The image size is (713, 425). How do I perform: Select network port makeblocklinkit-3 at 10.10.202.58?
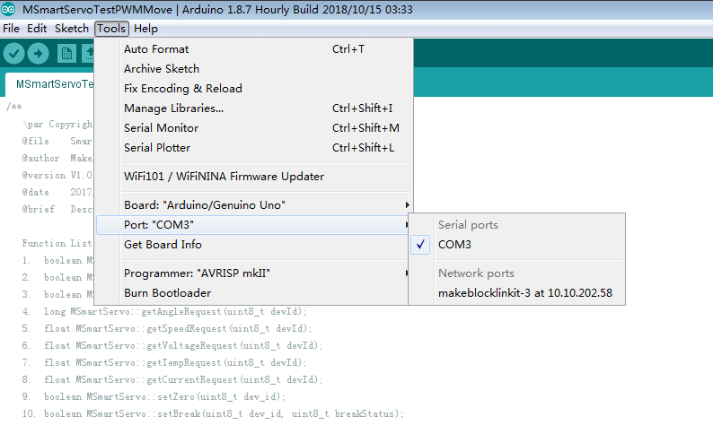click(517, 293)
